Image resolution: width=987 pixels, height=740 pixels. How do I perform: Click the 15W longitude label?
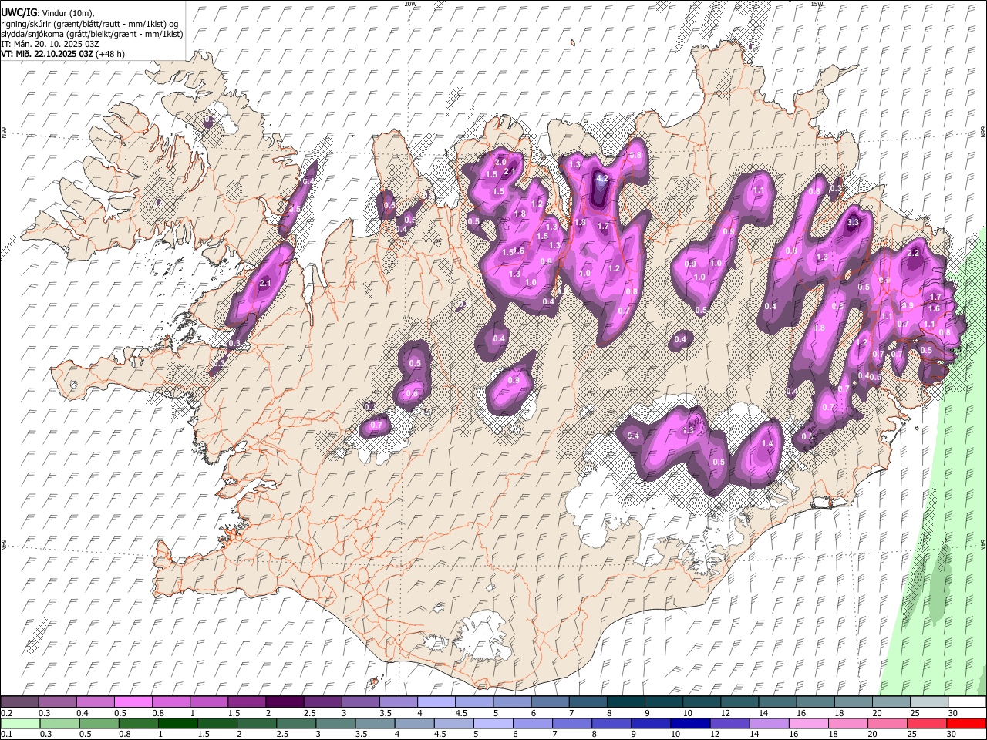pos(817,4)
